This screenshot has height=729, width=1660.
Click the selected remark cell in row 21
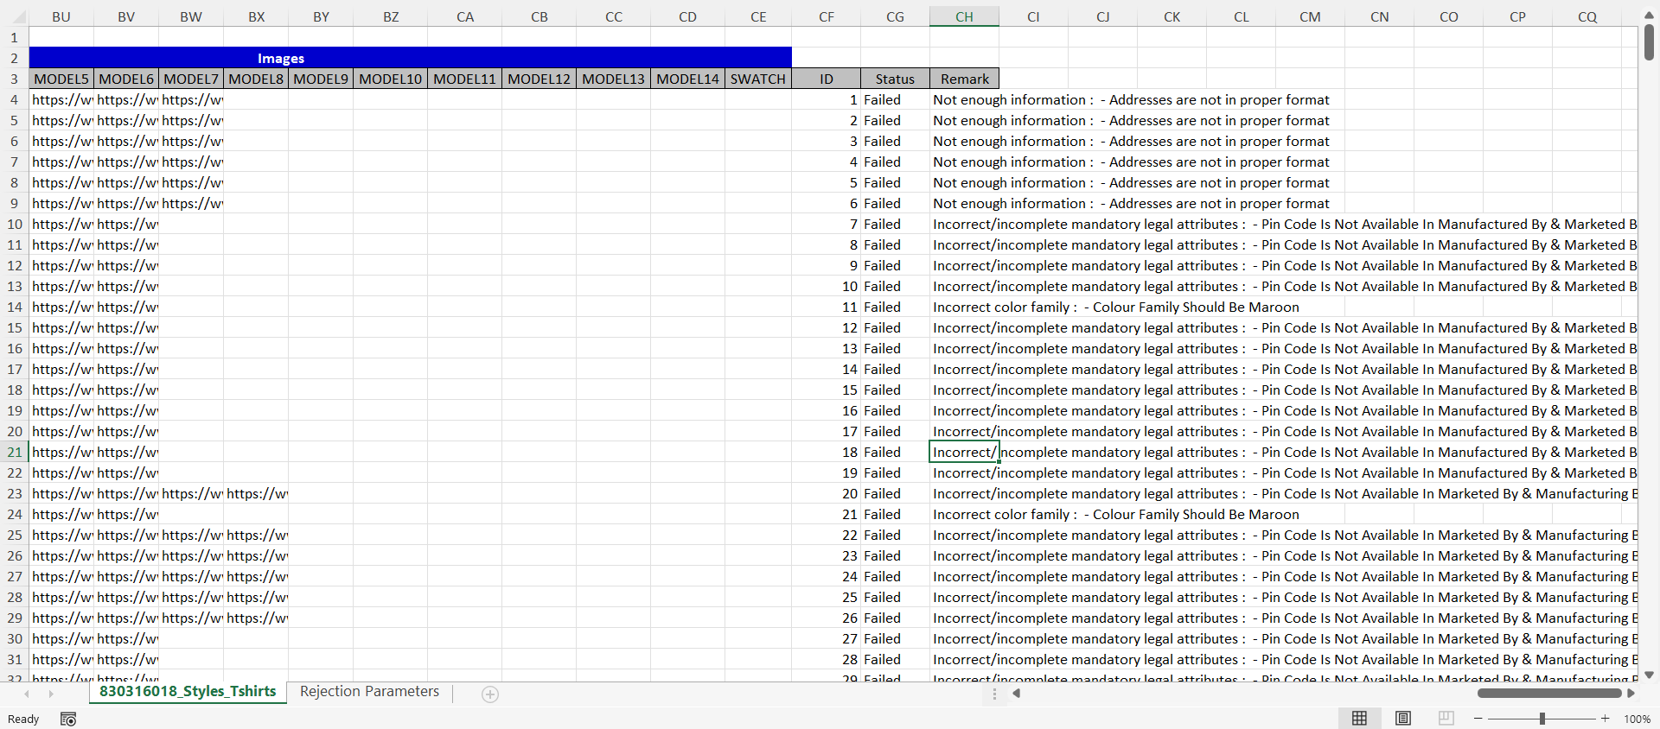964,452
